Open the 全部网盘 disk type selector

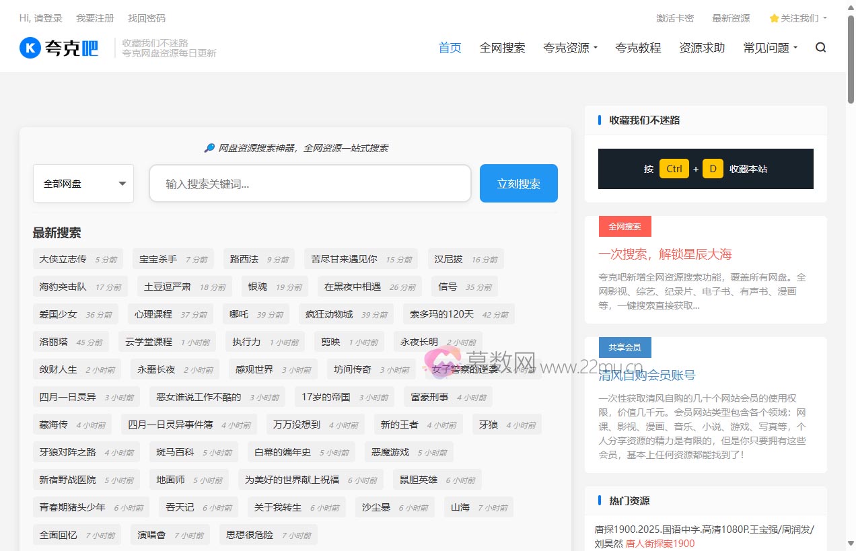tap(83, 183)
